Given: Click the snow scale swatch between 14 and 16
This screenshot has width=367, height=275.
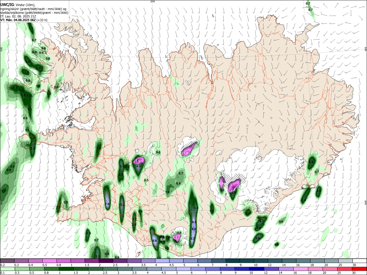Looking at the screenshot, I should tap(288, 261).
